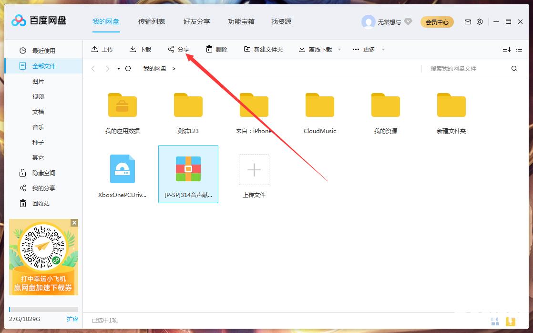This screenshot has width=533, height=333.
Task: Create folder with 新建文件夹 button
Action: point(263,49)
